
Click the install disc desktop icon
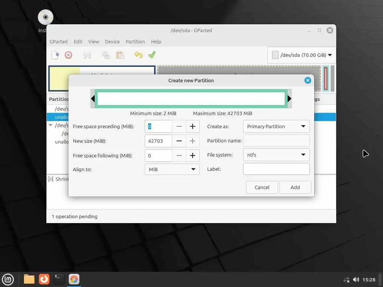[45, 17]
